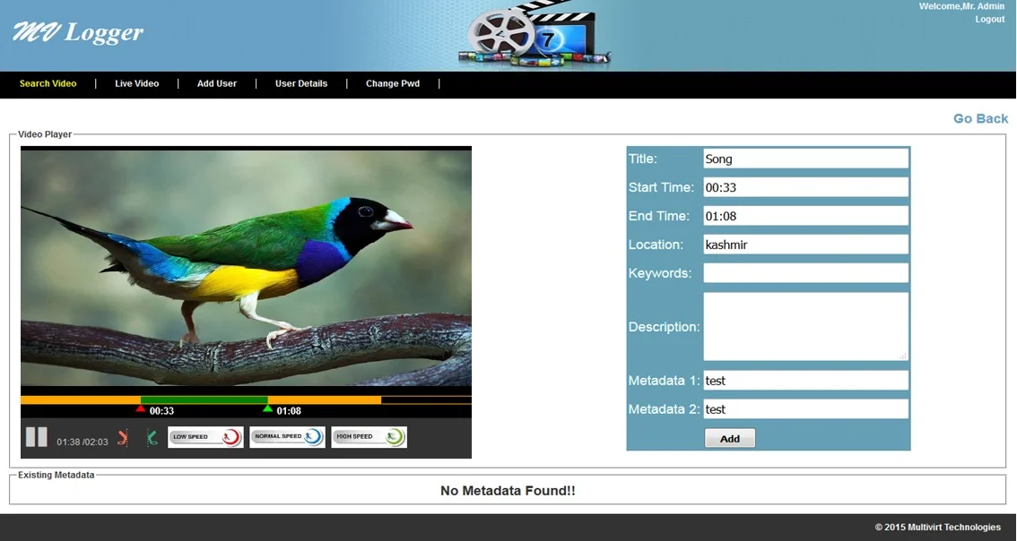Open the Change Pwd page
1017x541 pixels.
click(x=392, y=83)
